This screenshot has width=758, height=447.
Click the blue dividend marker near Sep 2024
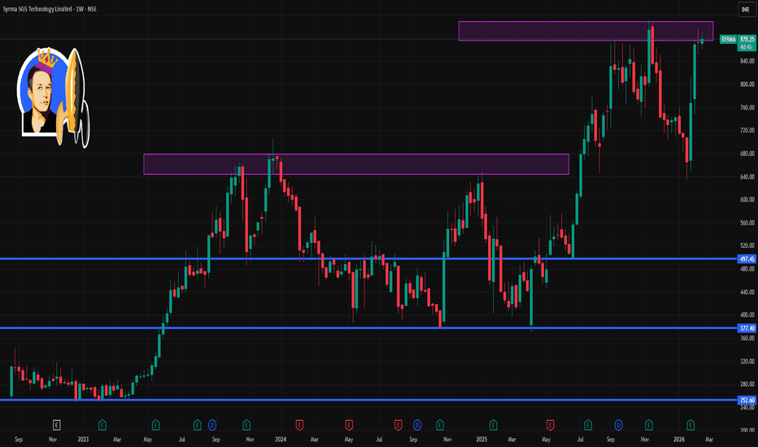tap(417, 425)
